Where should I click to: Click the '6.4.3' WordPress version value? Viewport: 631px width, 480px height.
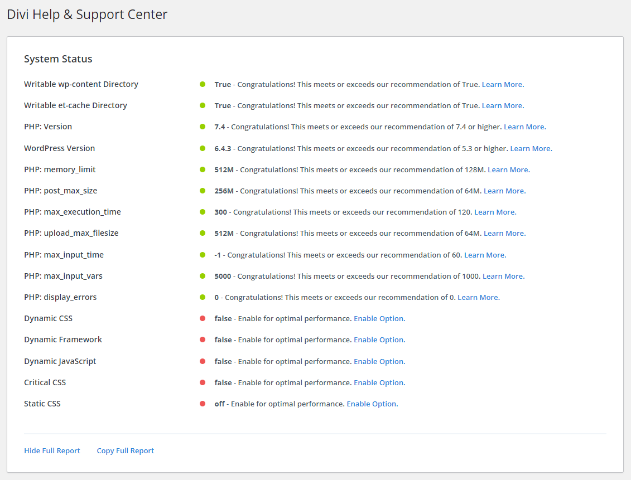click(223, 149)
